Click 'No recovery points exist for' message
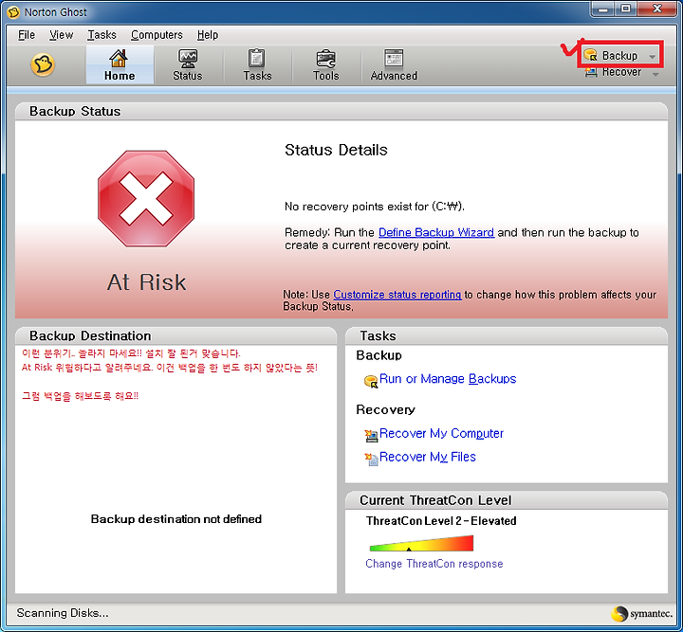The image size is (683, 632). click(375, 207)
